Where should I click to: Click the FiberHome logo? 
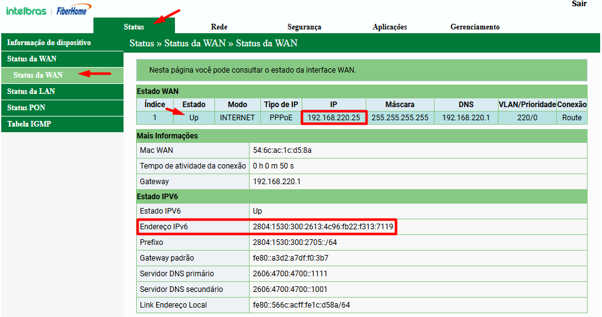tap(74, 9)
